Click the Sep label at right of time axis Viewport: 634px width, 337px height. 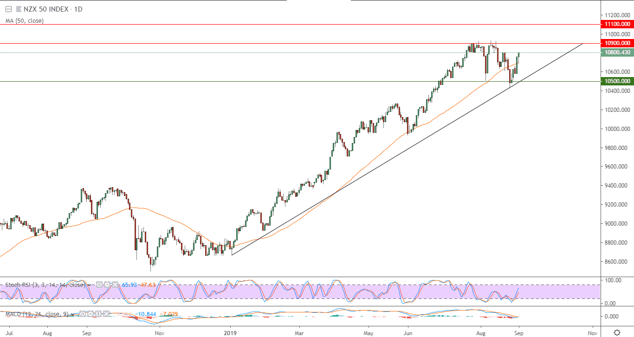(519, 333)
